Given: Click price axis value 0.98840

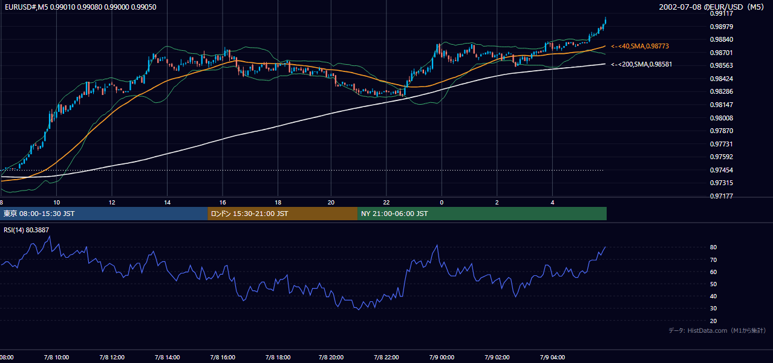Looking at the screenshot, I should [722, 39].
